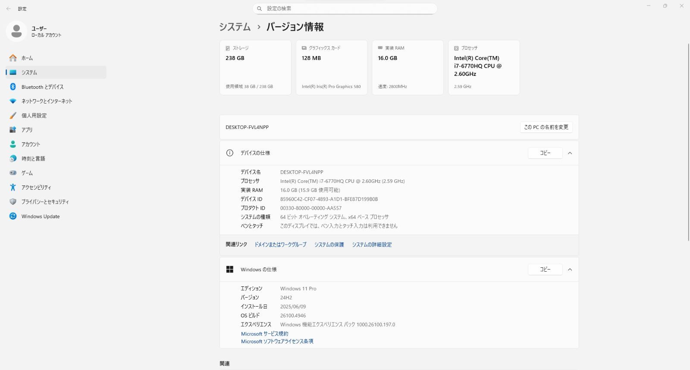Viewport: 690px width, 370px height.
Task: Open ゲーム settings page
Action: [56, 173]
